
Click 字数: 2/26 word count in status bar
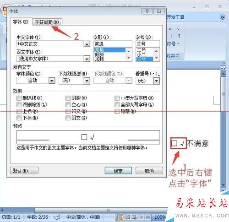[x=38, y=217]
